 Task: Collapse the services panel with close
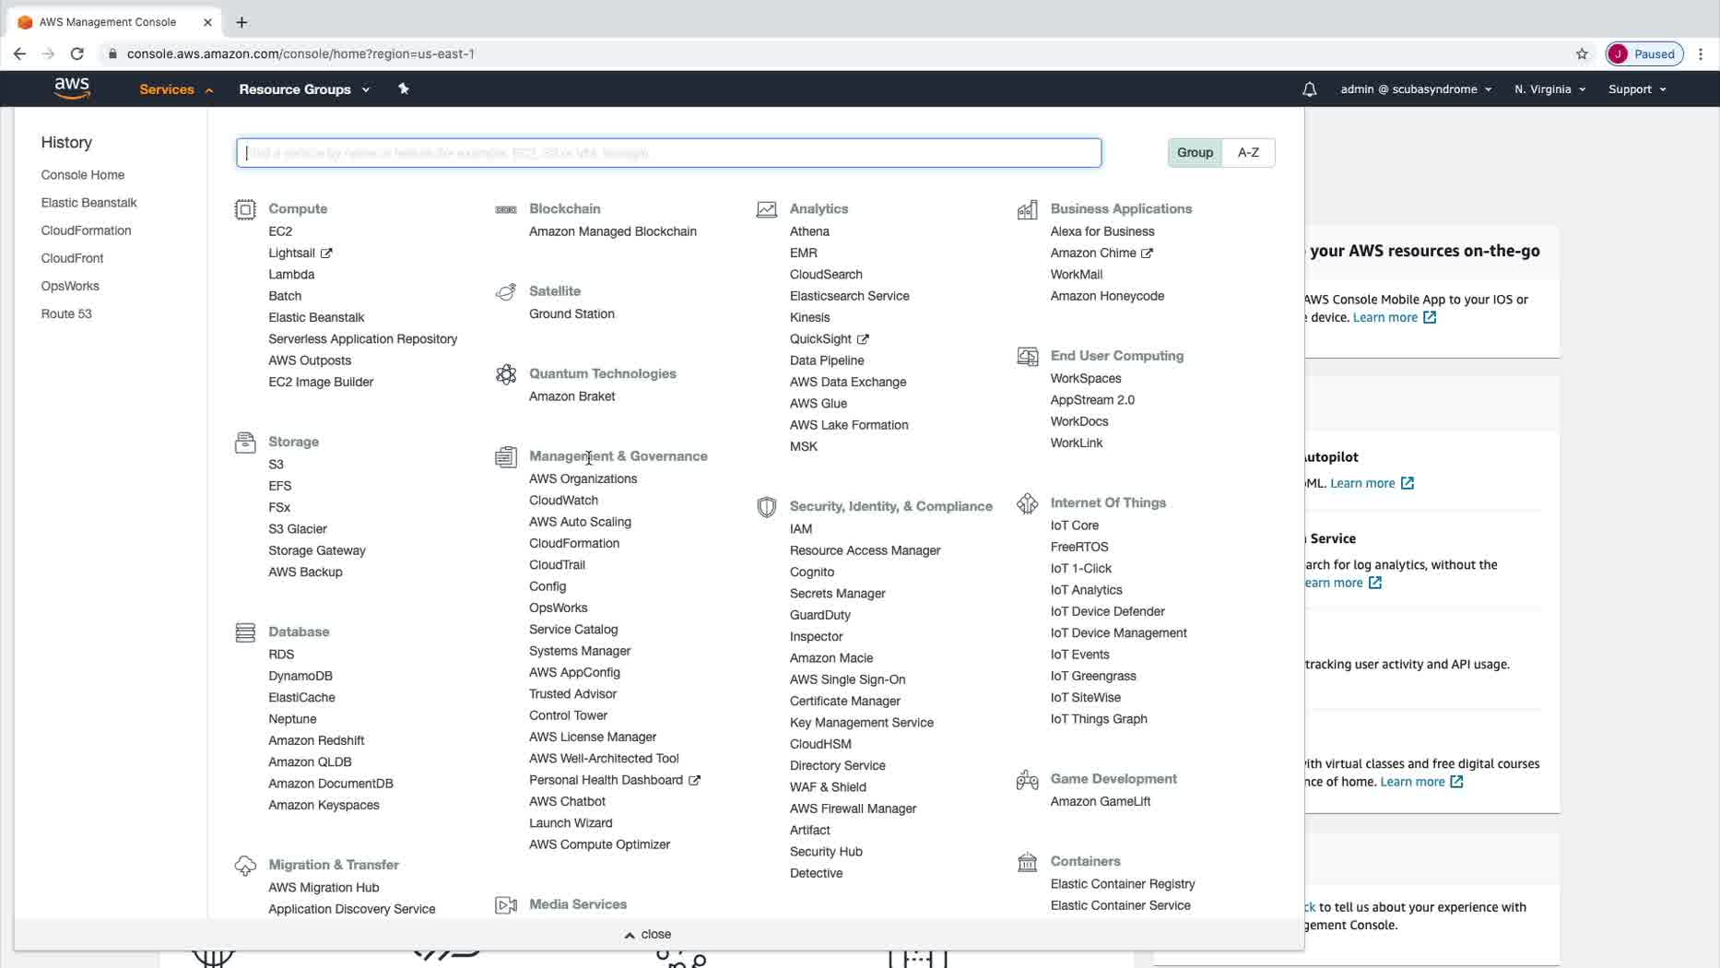click(647, 934)
